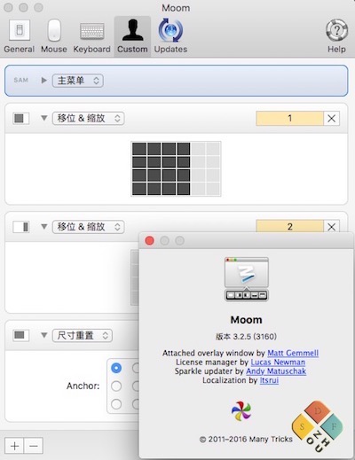
Task: Click the 版本 3.2.5 (3160) text
Action: (x=246, y=337)
